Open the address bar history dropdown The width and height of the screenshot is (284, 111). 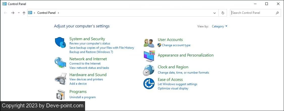[x=214, y=13]
